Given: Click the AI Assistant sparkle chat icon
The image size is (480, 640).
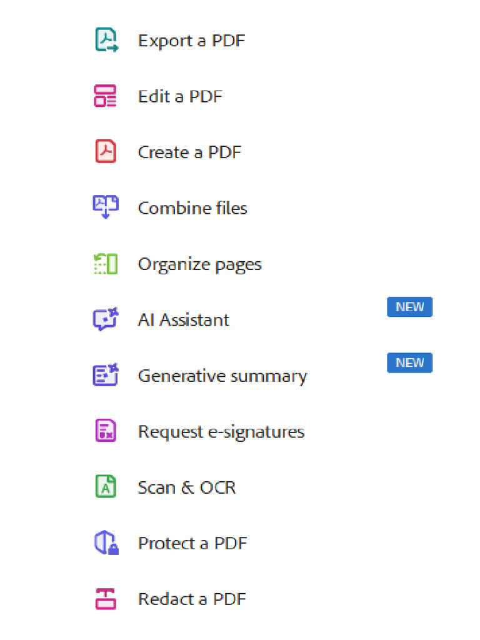Looking at the screenshot, I should 106,319.
